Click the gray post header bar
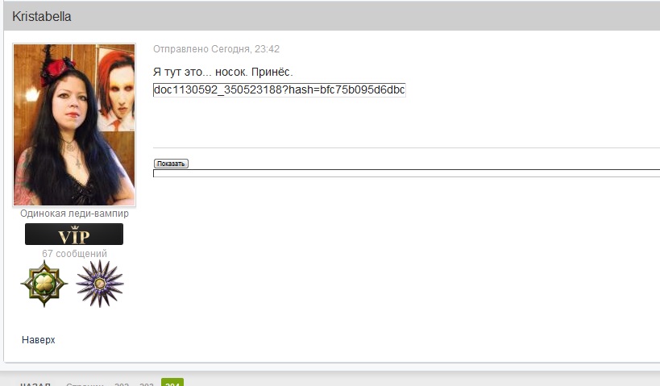The height and width of the screenshot is (386, 660). coord(332,16)
